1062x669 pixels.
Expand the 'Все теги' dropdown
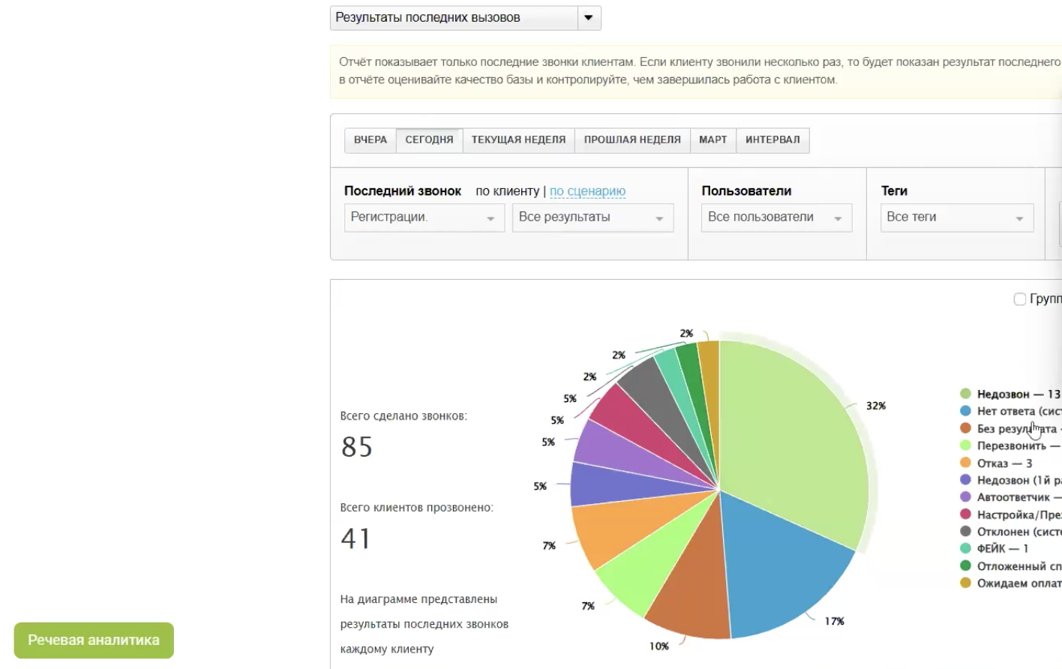pos(957,217)
